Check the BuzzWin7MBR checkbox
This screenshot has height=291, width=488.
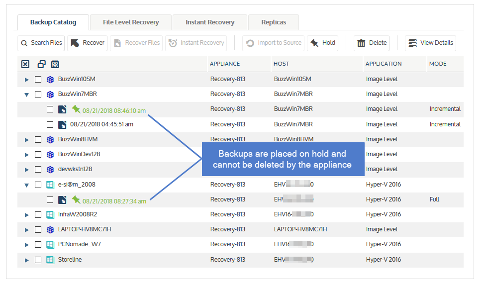pos(38,95)
